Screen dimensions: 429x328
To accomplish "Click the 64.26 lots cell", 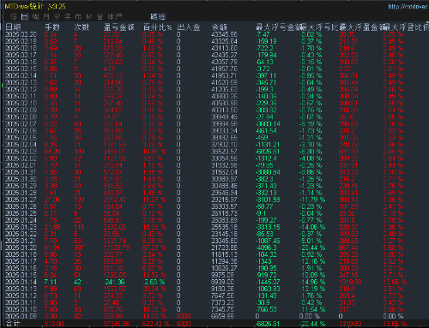I will pos(52,152).
